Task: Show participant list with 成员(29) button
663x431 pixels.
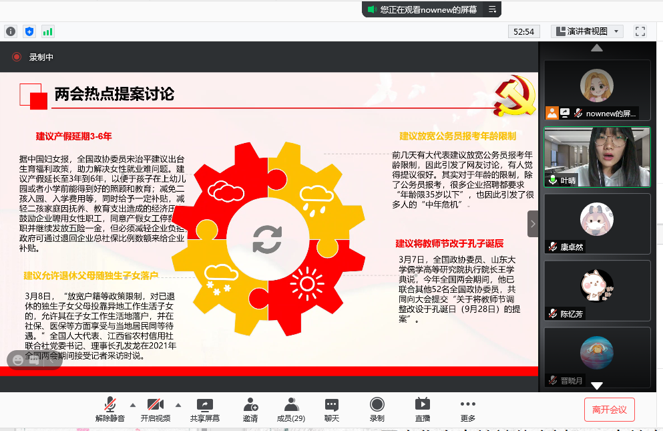Action: pos(290,404)
